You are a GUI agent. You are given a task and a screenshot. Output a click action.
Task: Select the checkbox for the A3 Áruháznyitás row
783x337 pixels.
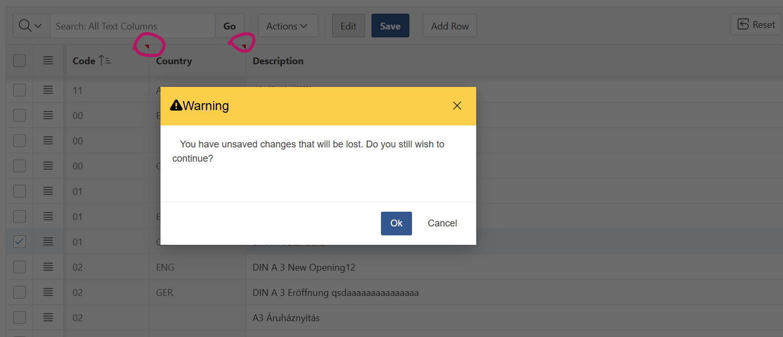19,318
